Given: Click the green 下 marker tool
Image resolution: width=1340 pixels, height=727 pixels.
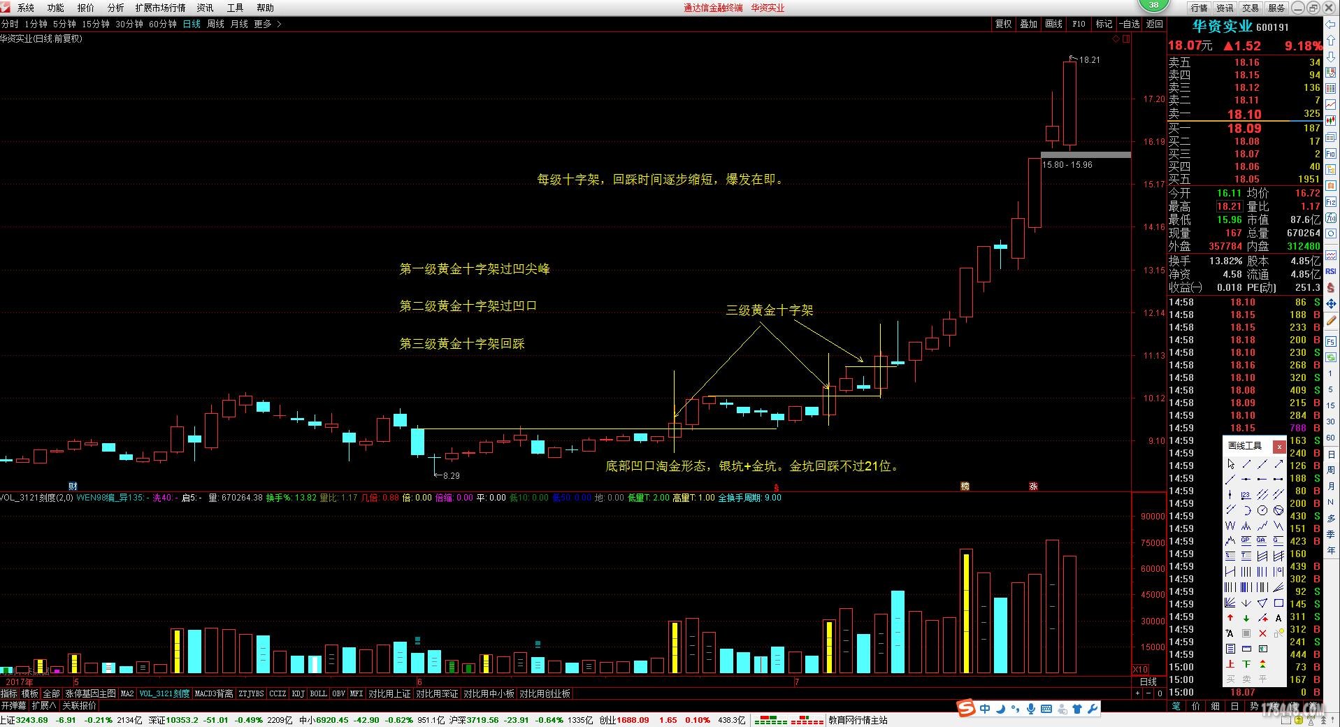Looking at the screenshot, I should tap(1246, 663).
